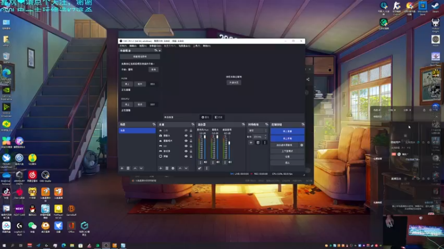This screenshot has width=444, height=249.
Task: Open the Scene Collection menu
Action: click(x=184, y=46)
